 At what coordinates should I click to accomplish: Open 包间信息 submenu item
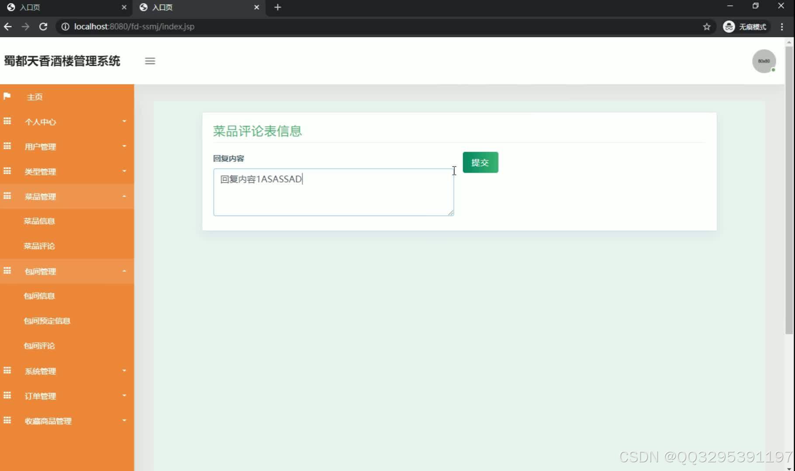[x=39, y=296]
